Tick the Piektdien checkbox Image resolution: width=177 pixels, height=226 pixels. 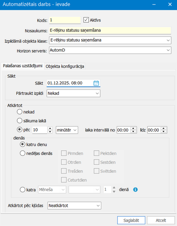pyautogui.click(x=96, y=153)
